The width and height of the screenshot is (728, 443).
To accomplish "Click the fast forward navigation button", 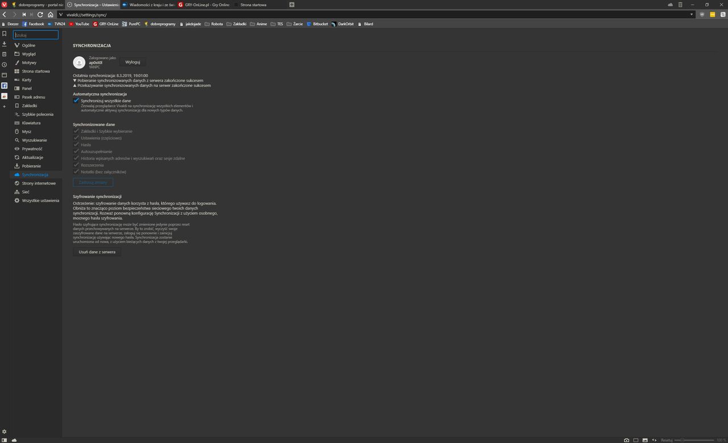I will [32, 14].
